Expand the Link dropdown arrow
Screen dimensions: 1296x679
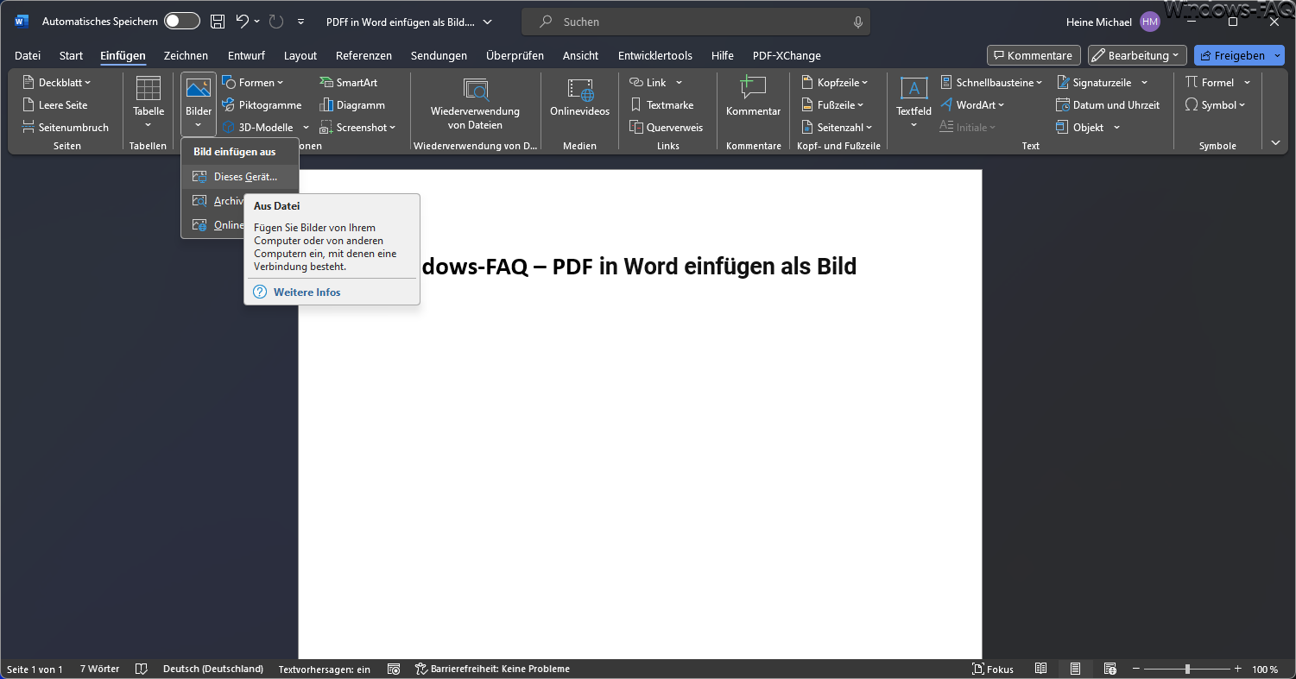coord(679,83)
